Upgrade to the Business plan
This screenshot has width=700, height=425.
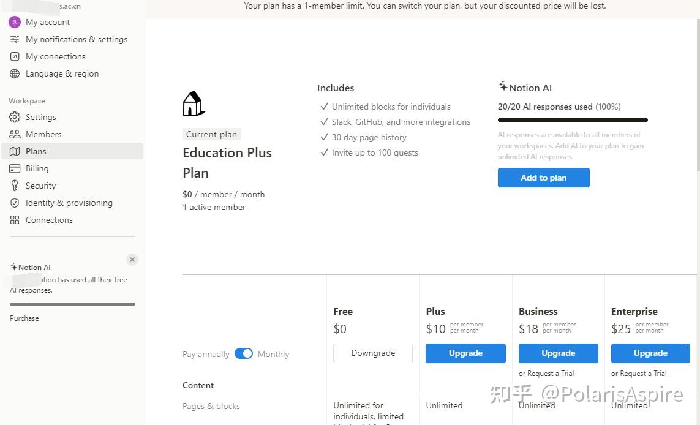[x=558, y=353]
